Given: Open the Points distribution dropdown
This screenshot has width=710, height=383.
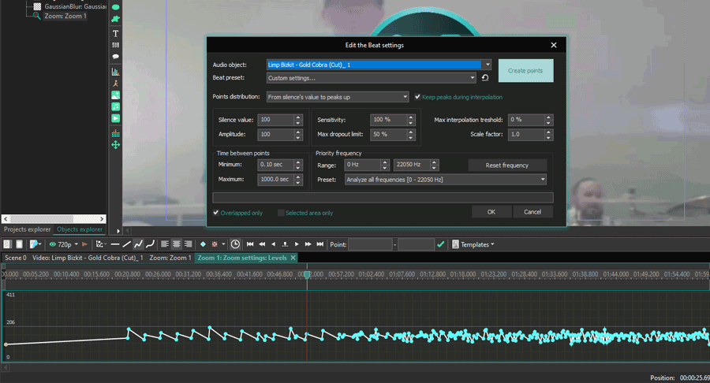Looking at the screenshot, I should (x=405, y=97).
